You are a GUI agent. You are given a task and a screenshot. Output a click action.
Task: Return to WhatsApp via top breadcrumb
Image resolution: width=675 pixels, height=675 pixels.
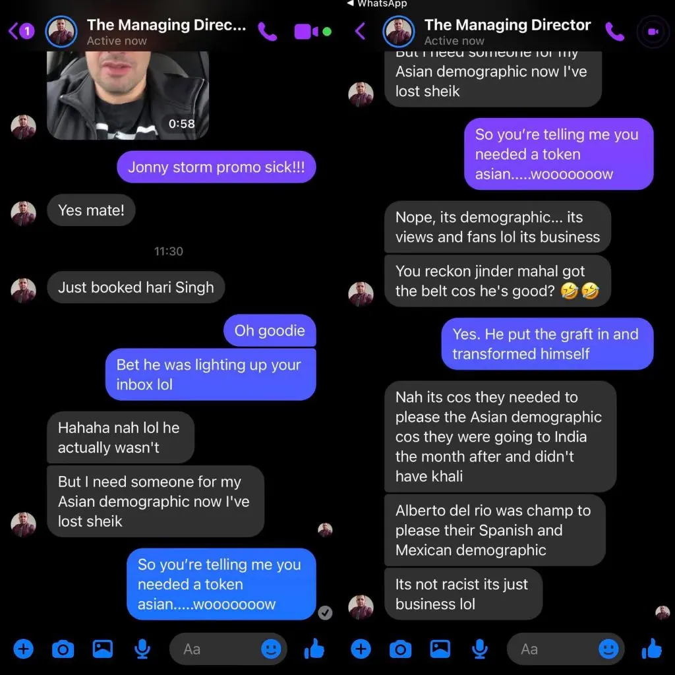tap(377, 3)
